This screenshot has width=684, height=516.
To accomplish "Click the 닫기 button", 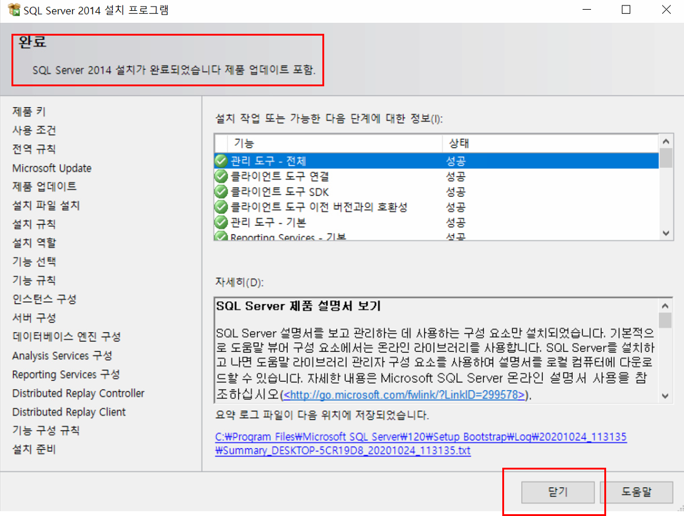I will (558, 492).
